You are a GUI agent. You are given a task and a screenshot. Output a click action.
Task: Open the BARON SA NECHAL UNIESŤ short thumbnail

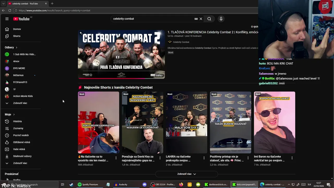tap(275, 122)
